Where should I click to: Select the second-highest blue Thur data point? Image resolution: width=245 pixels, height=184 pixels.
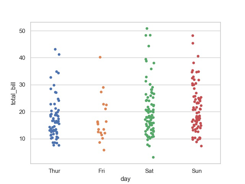[59, 54]
